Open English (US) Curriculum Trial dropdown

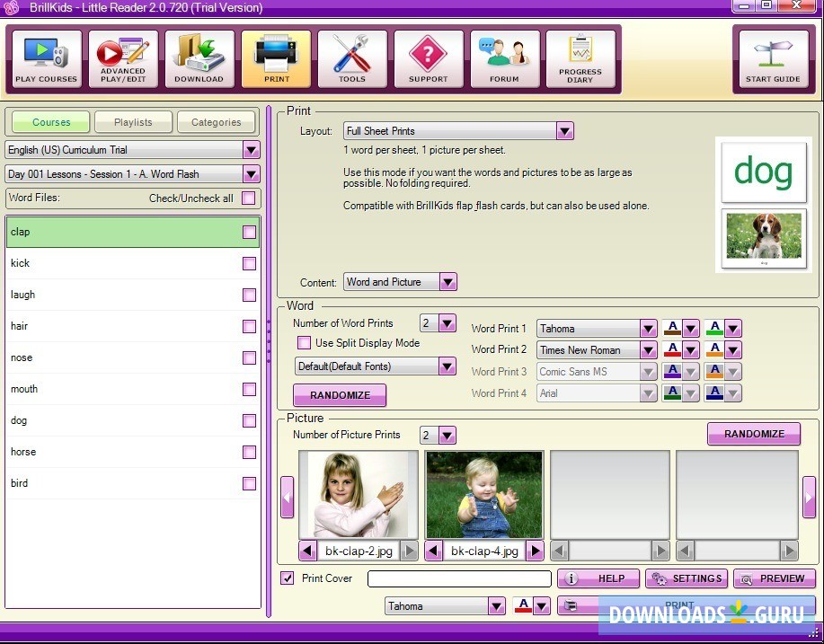pyautogui.click(x=252, y=150)
